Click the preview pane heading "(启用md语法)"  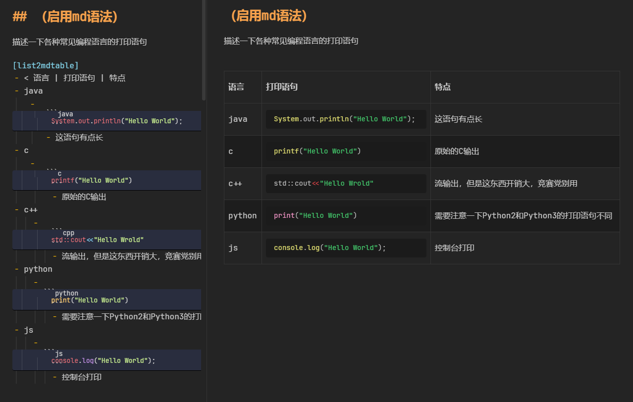(x=270, y=16)
